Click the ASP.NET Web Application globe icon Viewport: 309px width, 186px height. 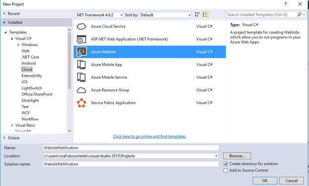click(x=81, y=39)
